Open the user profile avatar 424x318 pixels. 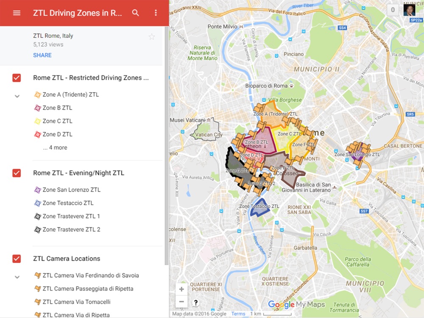409,10
